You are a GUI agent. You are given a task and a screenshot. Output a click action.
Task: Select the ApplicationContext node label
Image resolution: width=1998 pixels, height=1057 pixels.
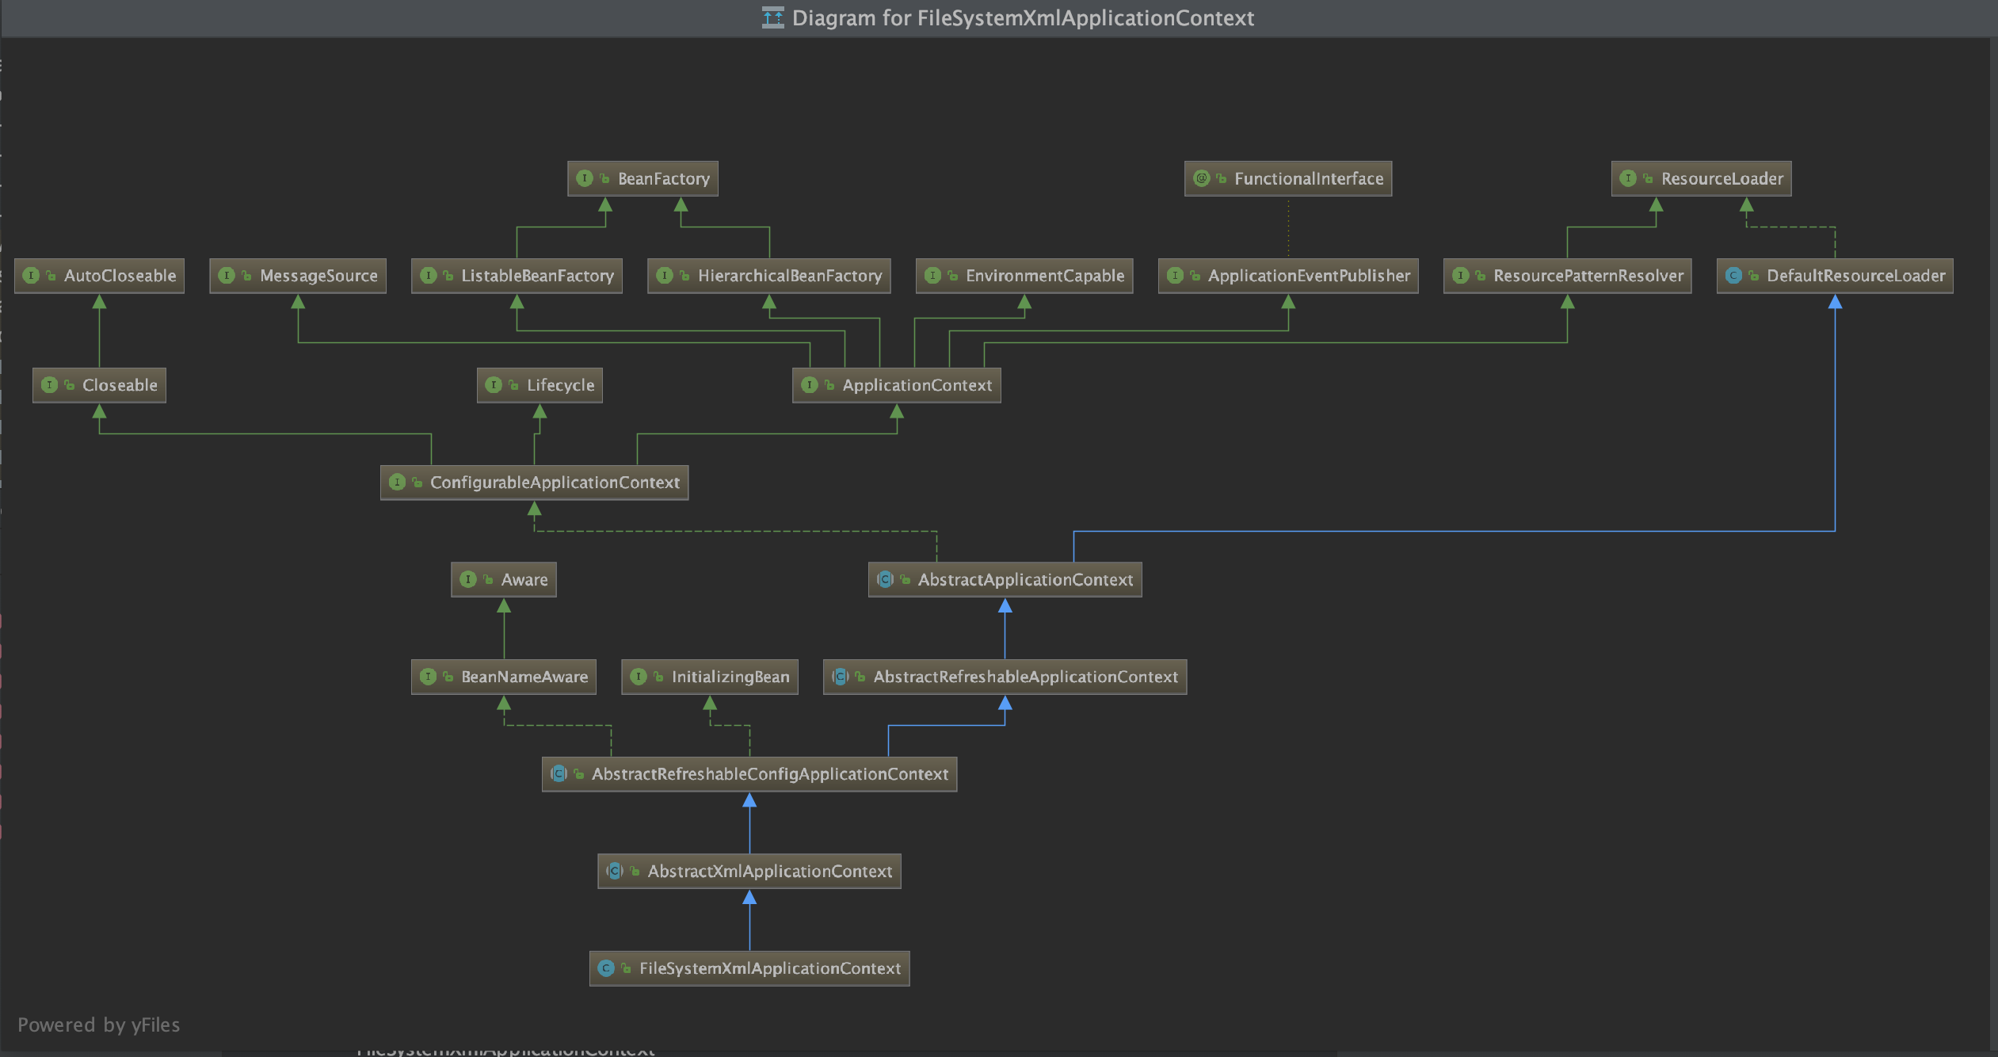point(917,385)
